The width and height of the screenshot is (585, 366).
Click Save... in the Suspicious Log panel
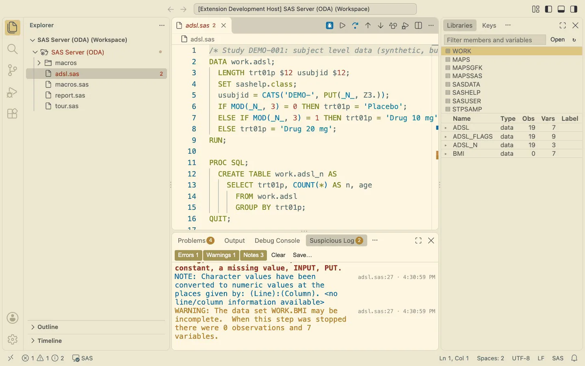click(x=302, y=255)
